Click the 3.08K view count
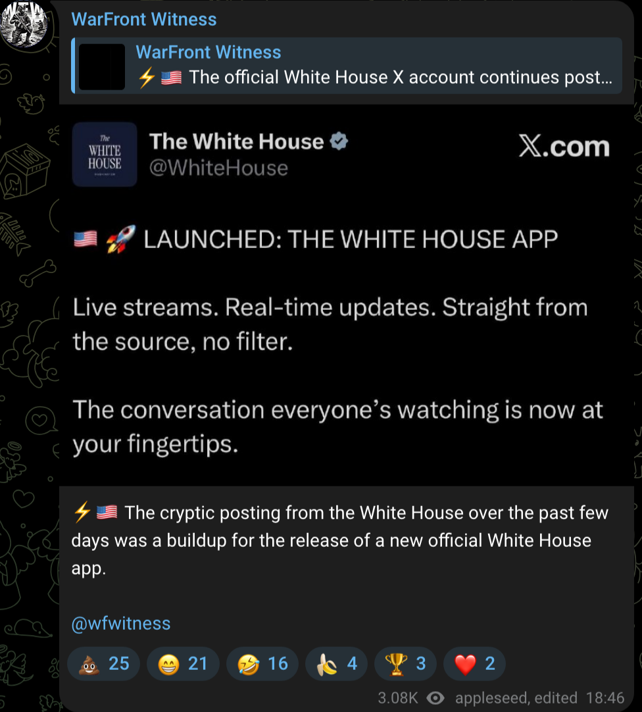Image resolution: width=642 pixels, height=712 pixels. click(x=398, y=698)
